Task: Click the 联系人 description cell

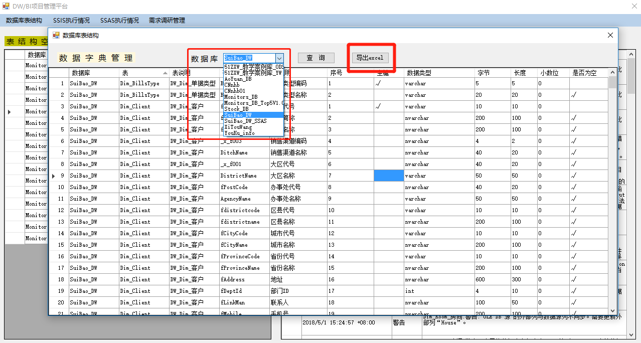Action: tap(298, 302)
